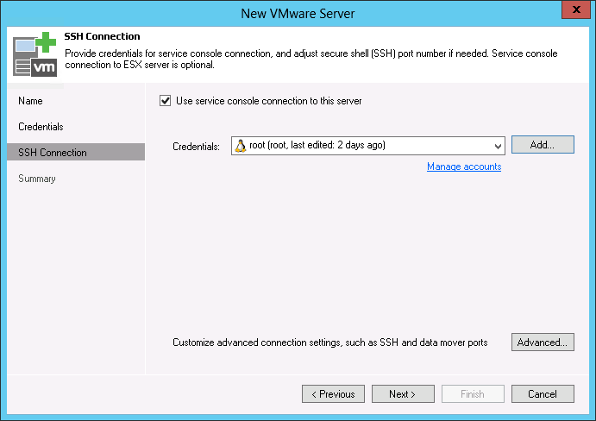596x421 pixels.
Task: Proceed with the Next button
Action: pyautogui.click(x=403, y=394)
